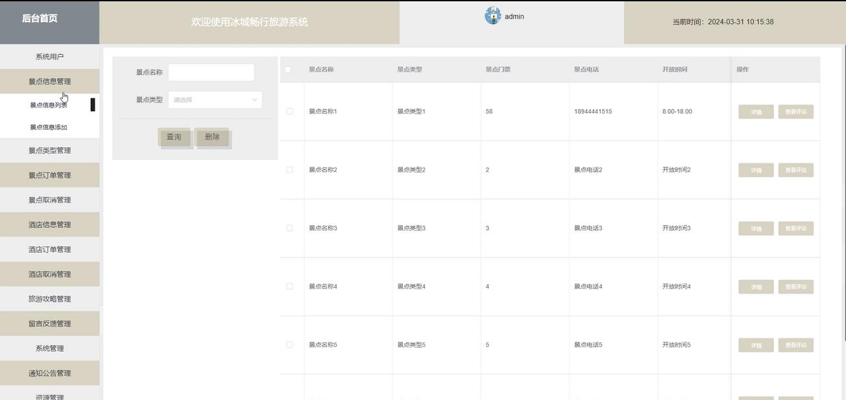
Task: Open the 系统用户 sidebar menu
Action: [x=50, y=57]
